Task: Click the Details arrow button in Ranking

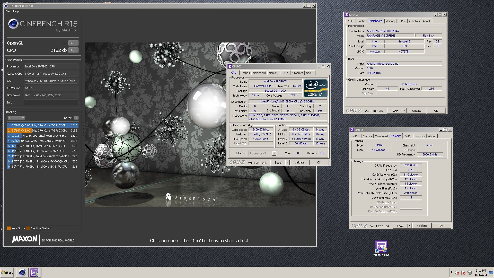Action: [76, 118]
